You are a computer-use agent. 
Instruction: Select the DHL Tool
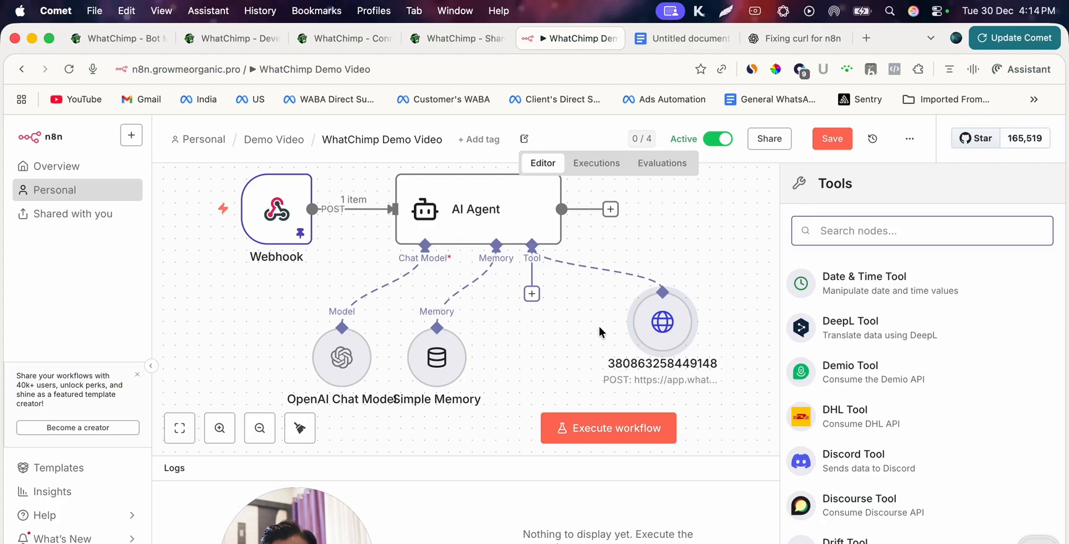click(x=922, y=416)
